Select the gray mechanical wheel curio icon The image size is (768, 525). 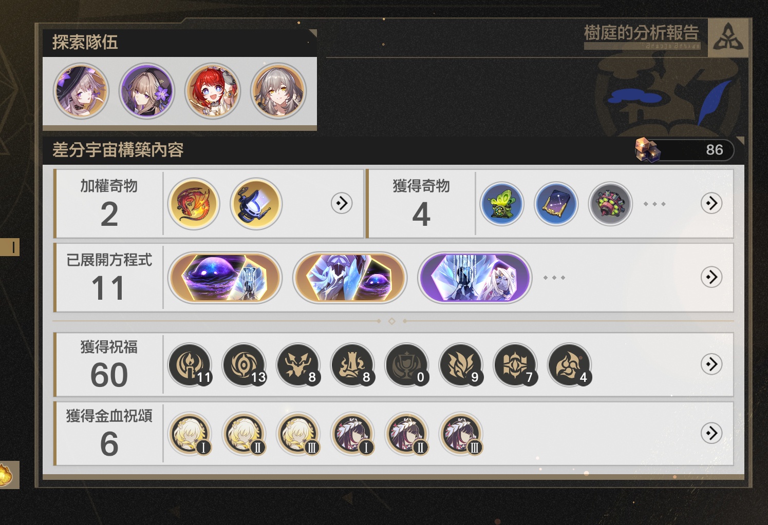610,204
